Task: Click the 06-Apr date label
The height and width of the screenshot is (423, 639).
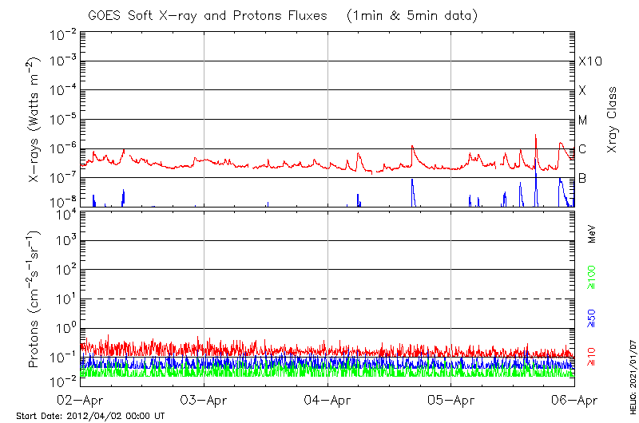Action: click(x=574, y=401)
